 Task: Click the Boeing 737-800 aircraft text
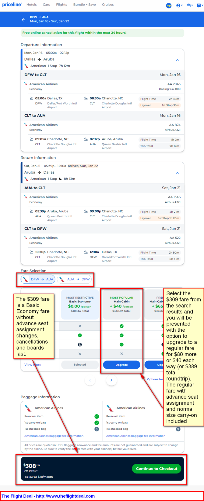pyautogui.click(x=170, y=89)
